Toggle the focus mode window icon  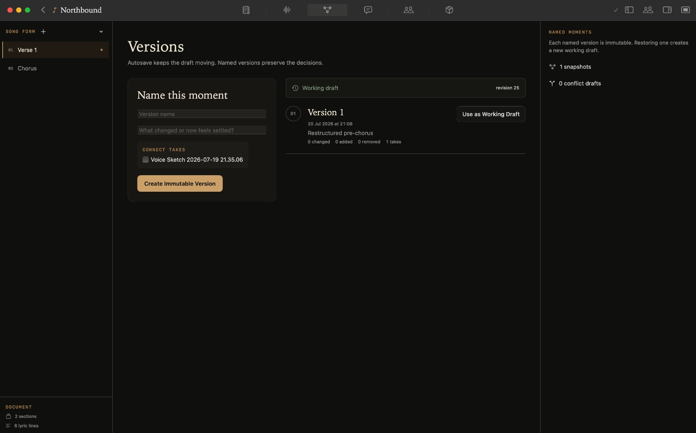click(x=686, y=10)
